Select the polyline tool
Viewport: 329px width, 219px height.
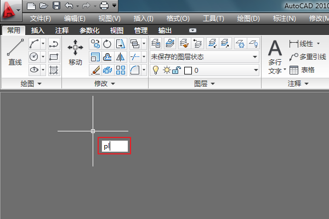coord(54,44)
